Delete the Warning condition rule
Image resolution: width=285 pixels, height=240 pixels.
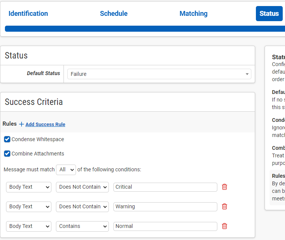(x=225, y=206)
